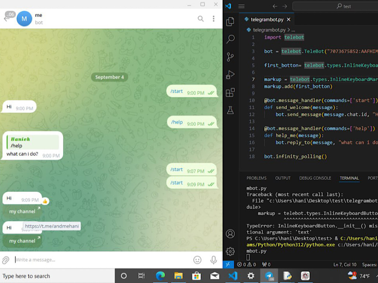Screen dimensions: 378x283
Task: Open the Run and Debug view
Action: [x=230, y=74]
